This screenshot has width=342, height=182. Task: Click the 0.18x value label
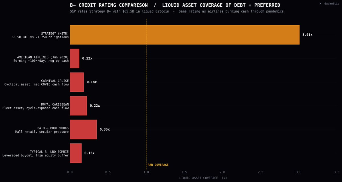[92, 82]
